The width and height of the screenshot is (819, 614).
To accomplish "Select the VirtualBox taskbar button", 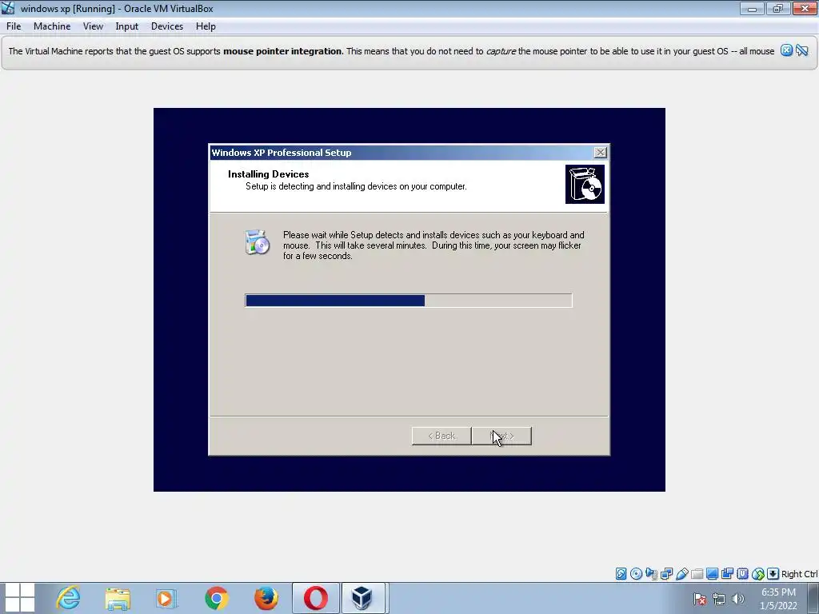I will click(x=364, y=598).
